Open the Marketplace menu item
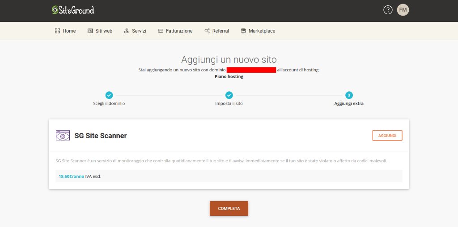 tap(258, 31)
